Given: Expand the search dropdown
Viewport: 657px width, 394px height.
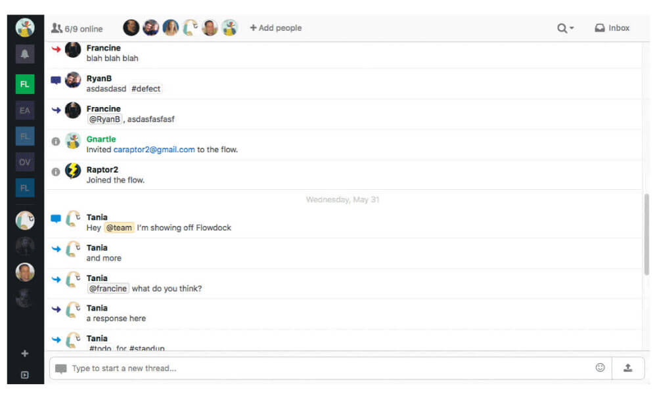Looking at the screenshot, I should click(565, 28).
